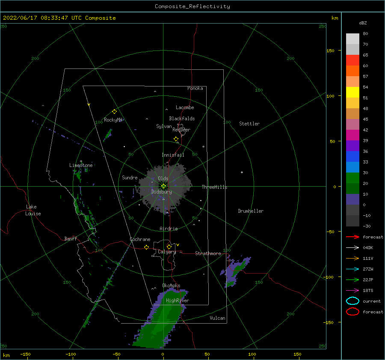
Task: Click the yellow diamond marker near RockyMH
Action: tap(114, 112)
